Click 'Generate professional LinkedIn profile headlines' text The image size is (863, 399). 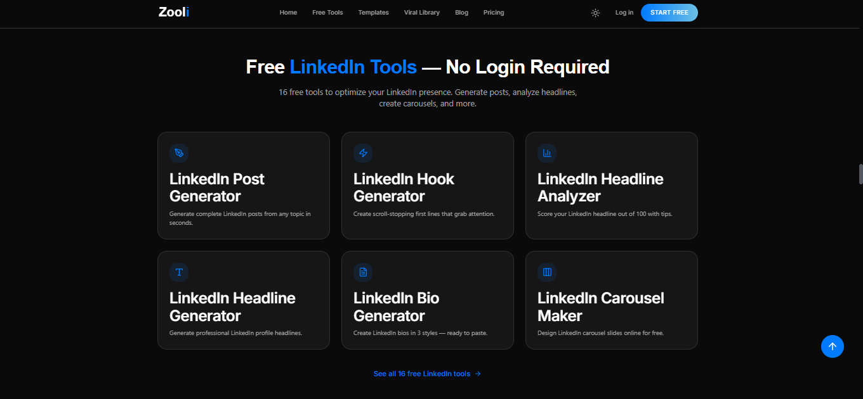[235, 333]
